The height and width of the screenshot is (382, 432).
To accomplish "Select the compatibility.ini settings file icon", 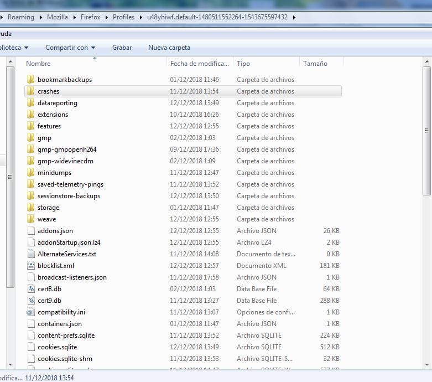I will click(31, 312).
